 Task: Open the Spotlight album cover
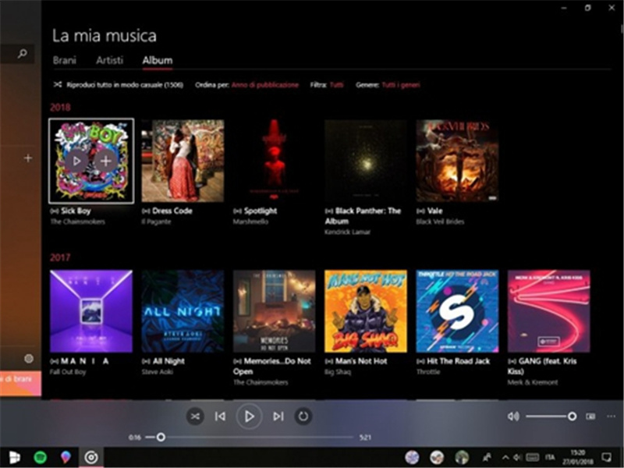coord(275,161)
